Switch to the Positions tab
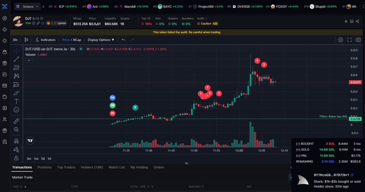The image size is (365, 192). point(44,167)
